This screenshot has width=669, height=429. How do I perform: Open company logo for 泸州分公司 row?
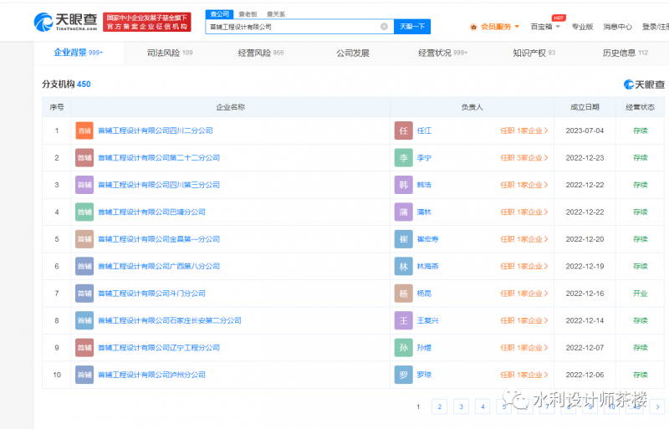pyautogui.click(x=84, y=375)
